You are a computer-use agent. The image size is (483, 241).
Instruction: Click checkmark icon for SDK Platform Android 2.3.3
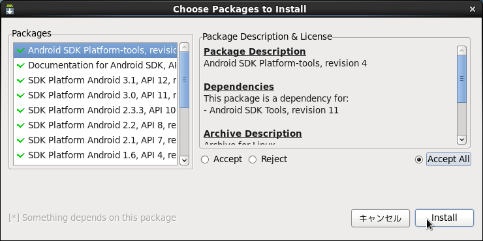tap(21, 110)
